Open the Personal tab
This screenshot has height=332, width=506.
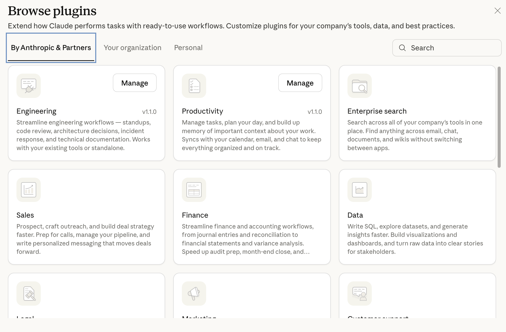point(188,48)
